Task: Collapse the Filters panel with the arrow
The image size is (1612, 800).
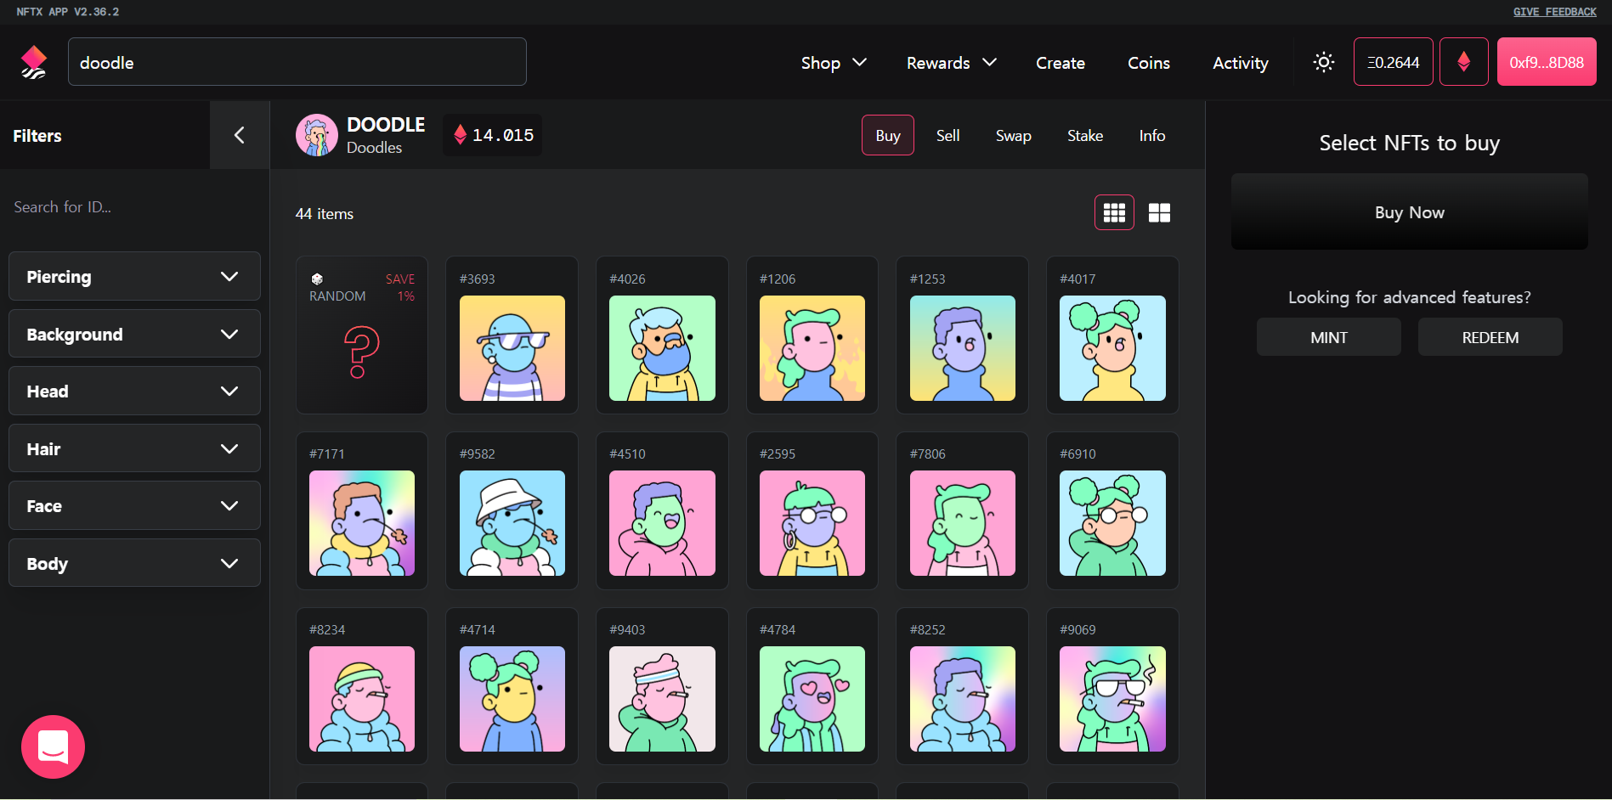Action: point(240,135)
